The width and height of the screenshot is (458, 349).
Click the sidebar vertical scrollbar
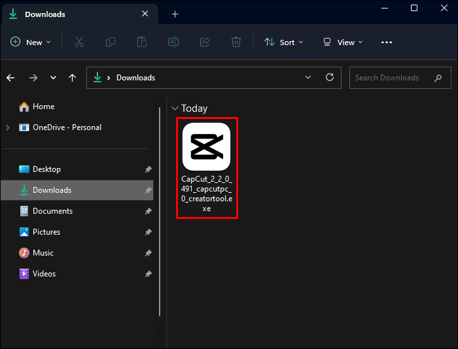coord(160,212)
